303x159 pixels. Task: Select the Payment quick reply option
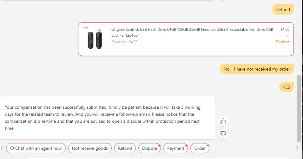click(x=175, y=148)
